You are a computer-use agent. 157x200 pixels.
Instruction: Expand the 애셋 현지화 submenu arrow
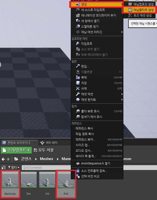click(122, 99)
